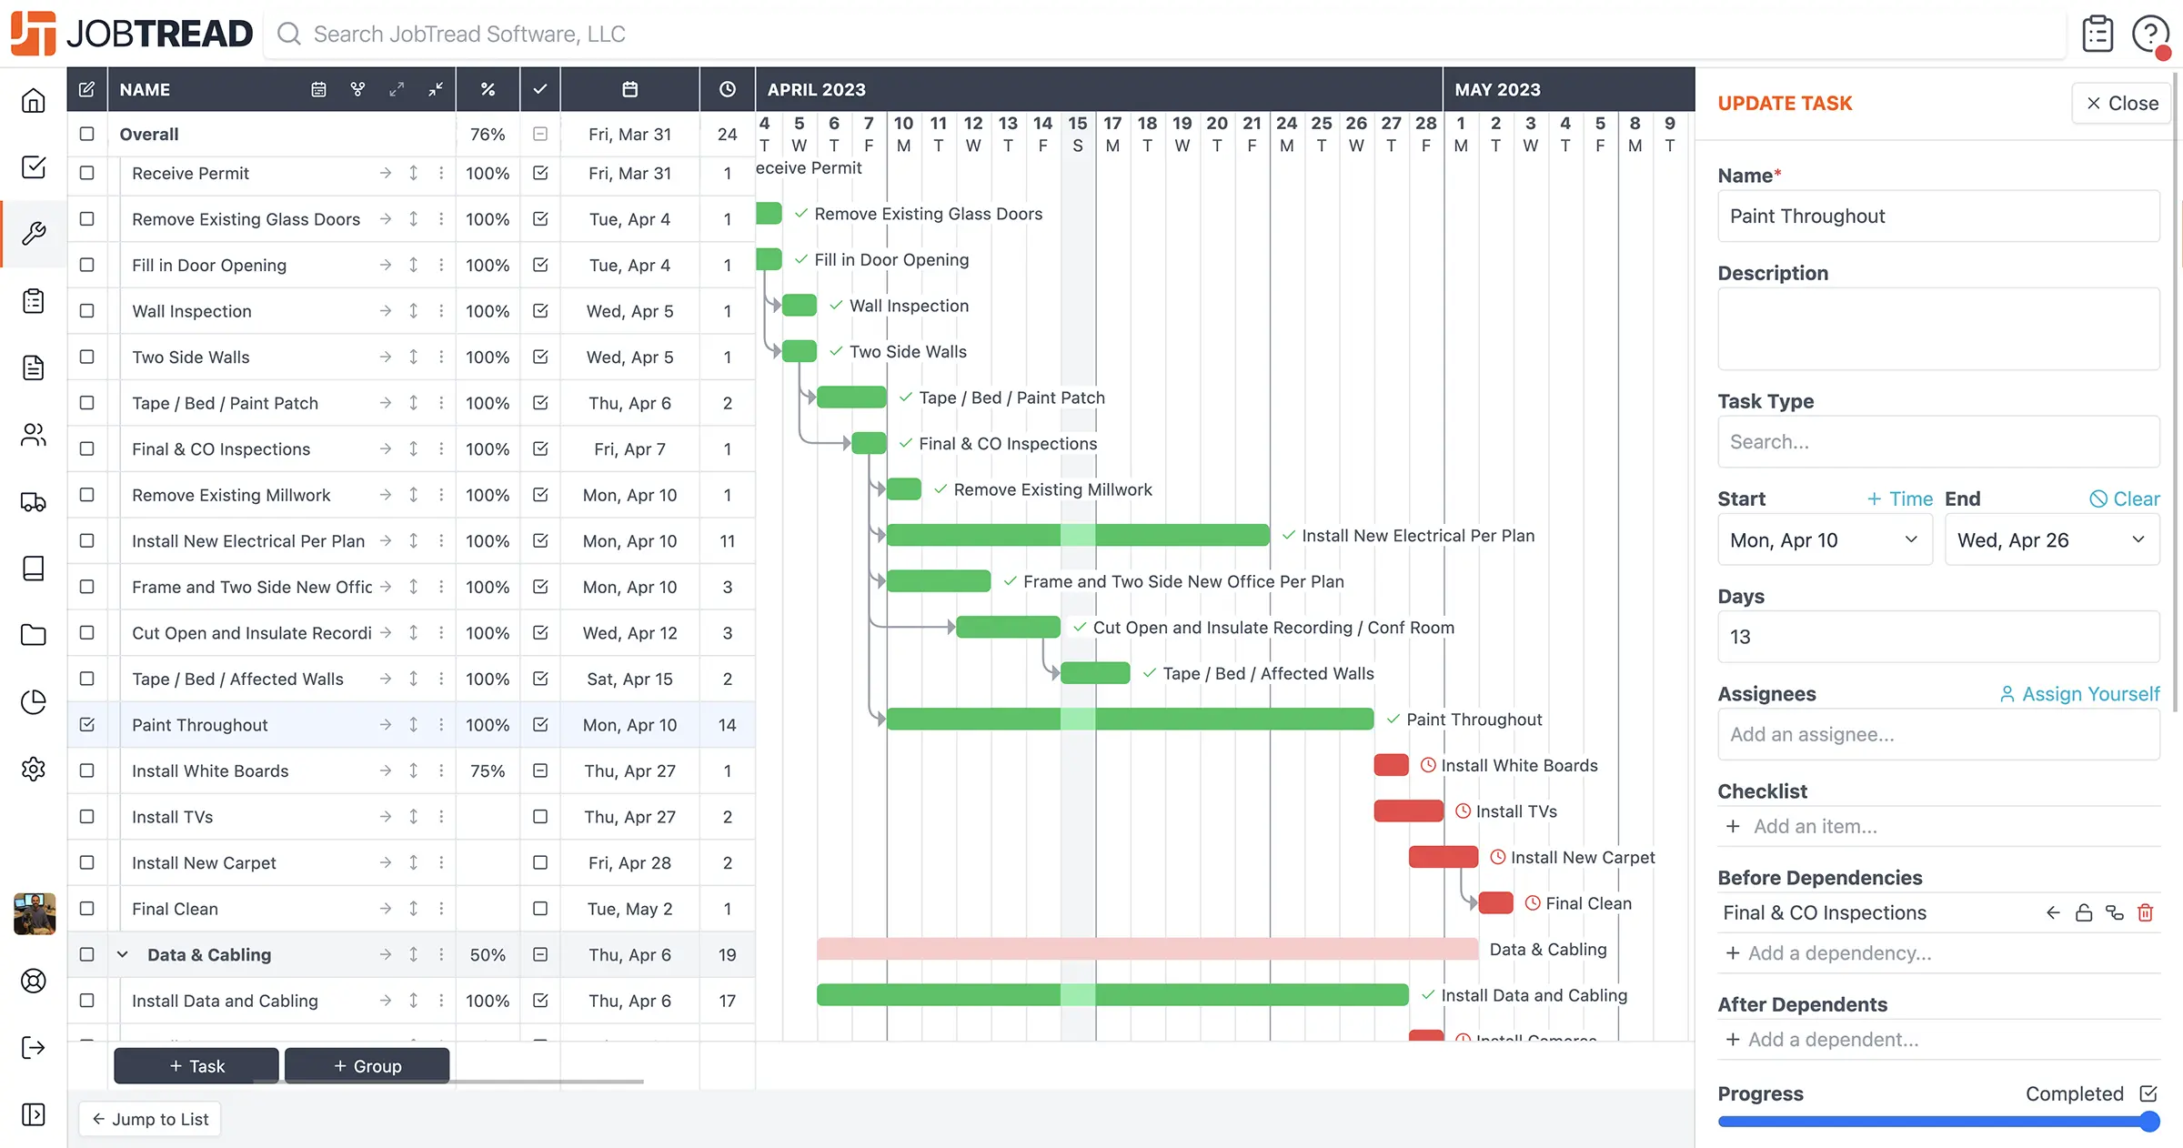2183x1148 pixels.
Task: Mark Install New Carpet as complete
Action: pyautogui.click(x=540, y=862)
